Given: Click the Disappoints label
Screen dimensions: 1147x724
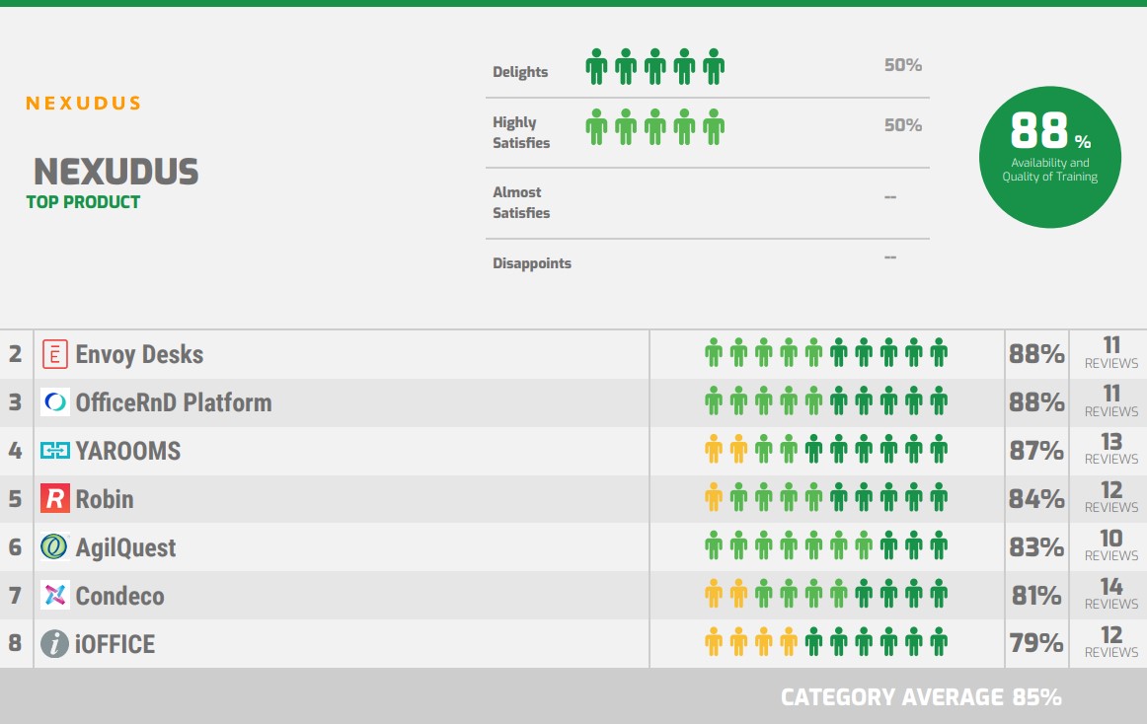Looking at the screenshot, I should click(x=532, y=263).
